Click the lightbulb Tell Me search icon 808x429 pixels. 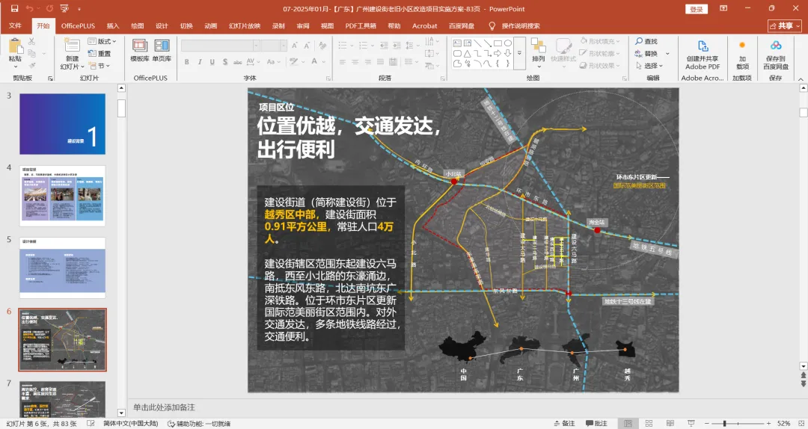point(492,25)
